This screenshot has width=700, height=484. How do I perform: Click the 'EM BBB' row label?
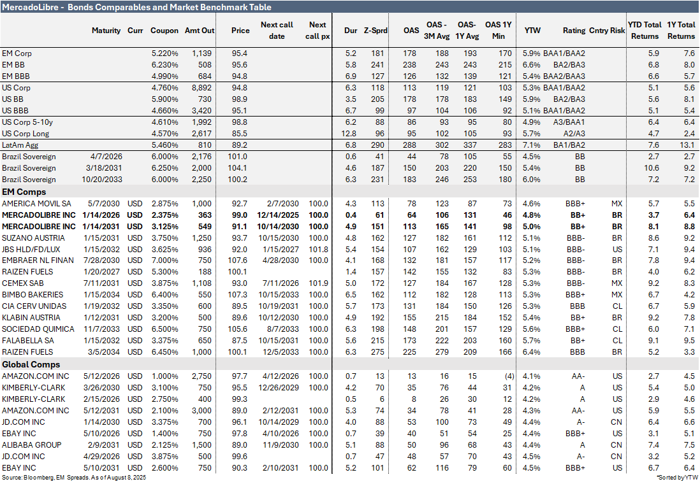pyautogui.click(x=16, y=76)
